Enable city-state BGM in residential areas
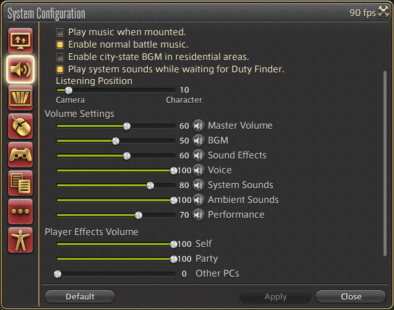 (x=60, y=57)
